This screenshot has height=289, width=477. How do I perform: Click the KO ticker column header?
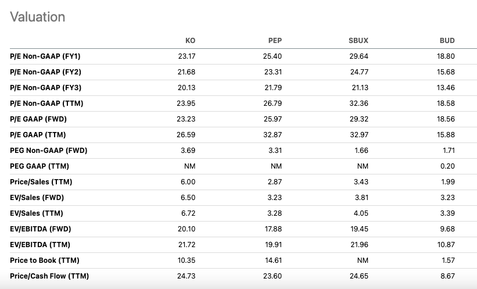coord(190,41)
